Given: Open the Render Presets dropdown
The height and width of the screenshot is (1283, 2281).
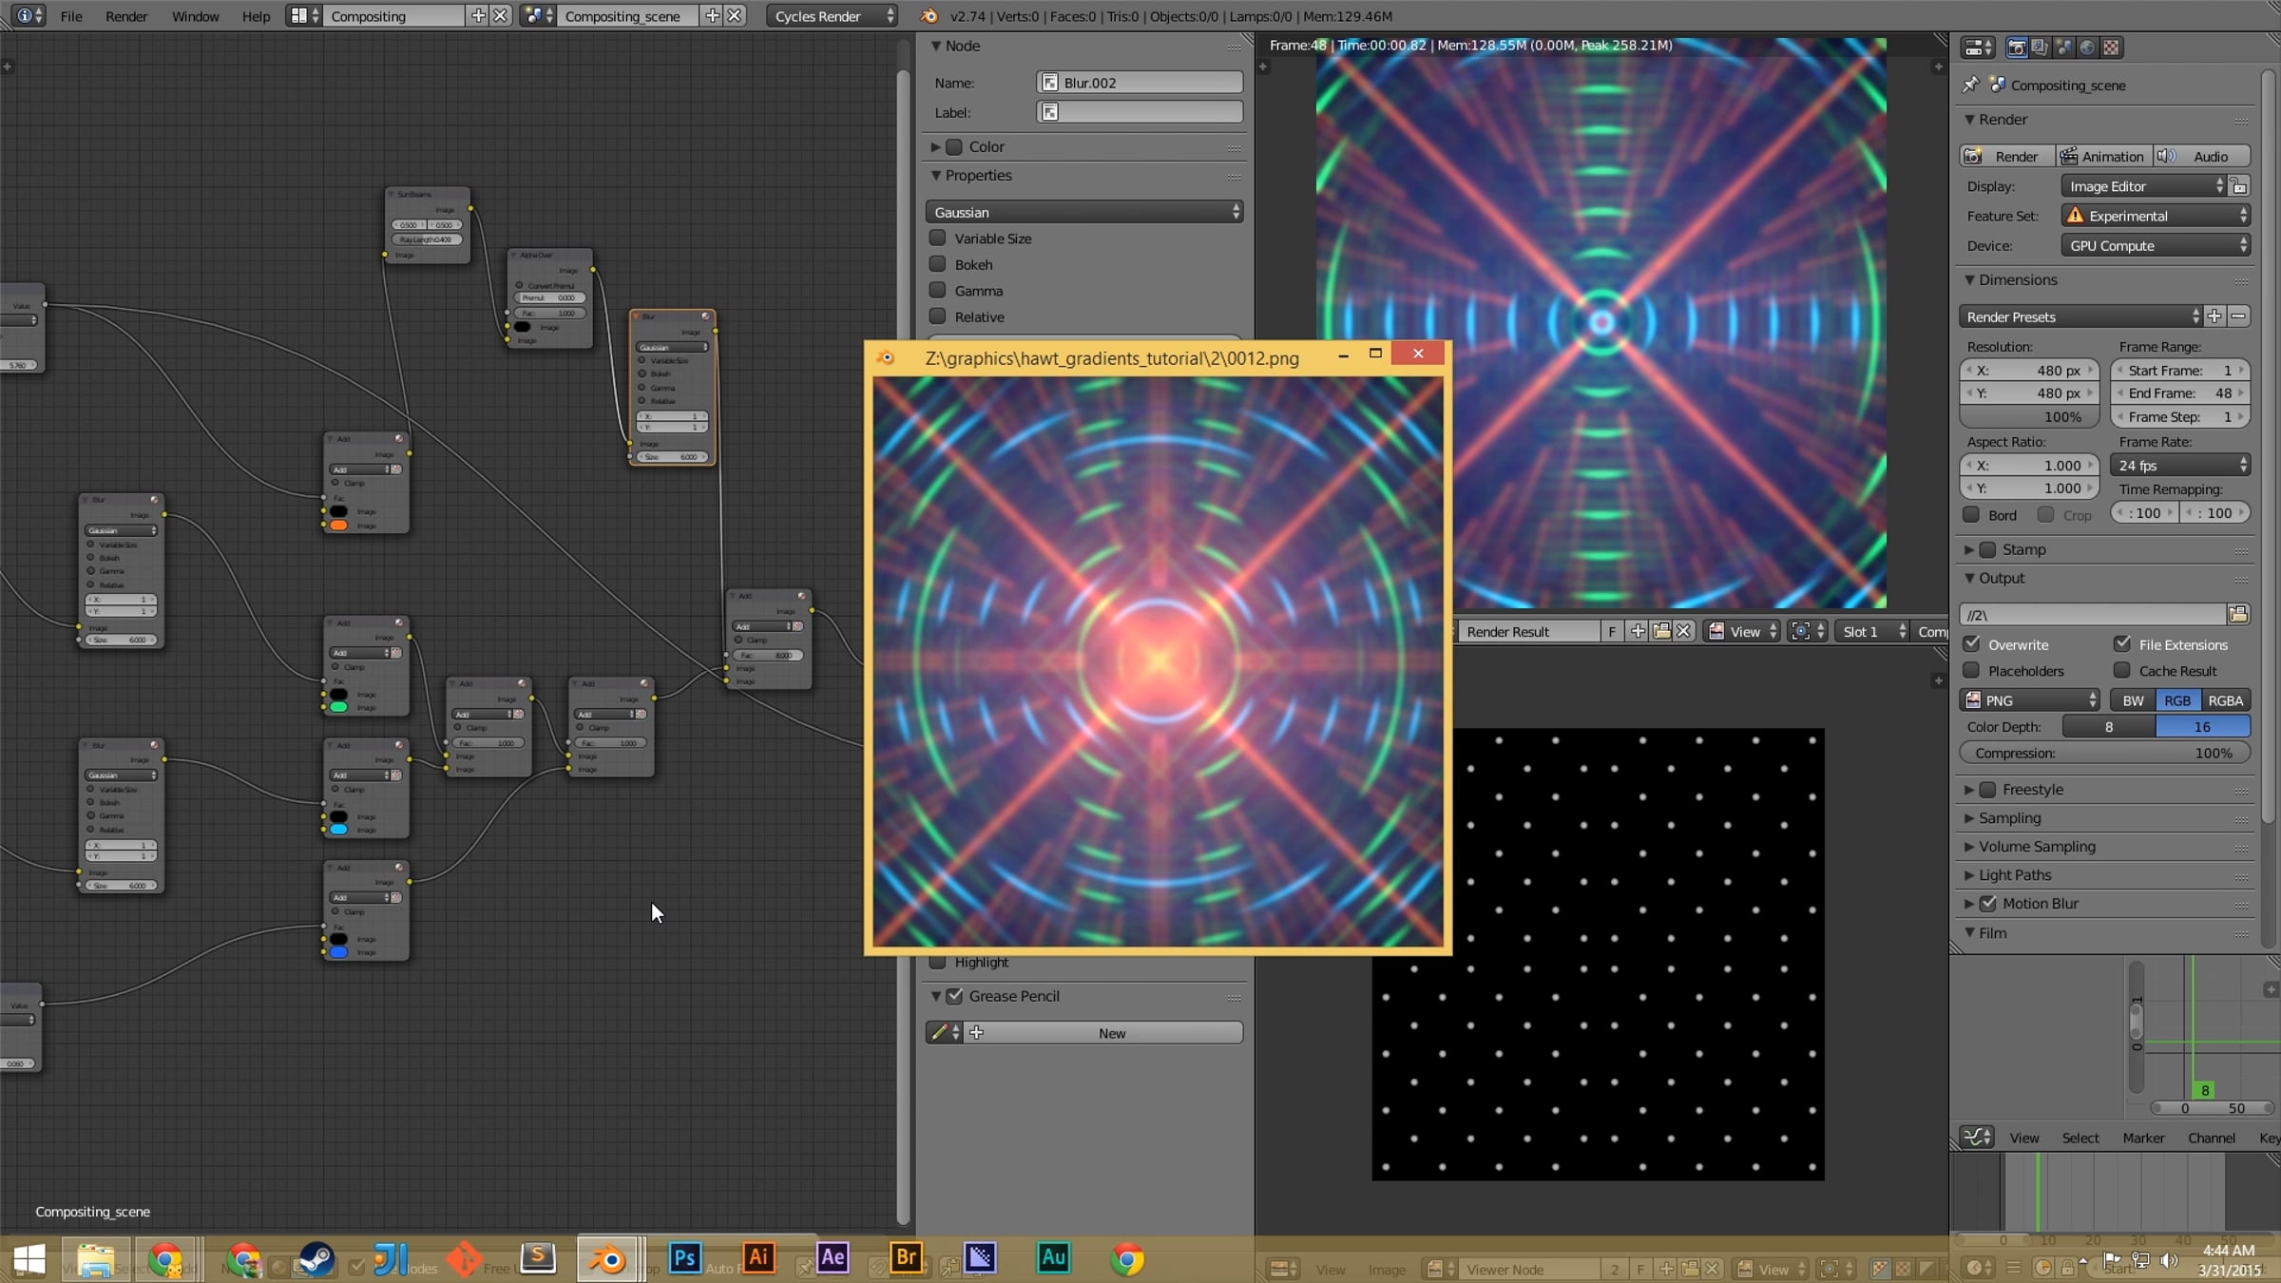Looking at the screenshot, I should [2080, 316].
